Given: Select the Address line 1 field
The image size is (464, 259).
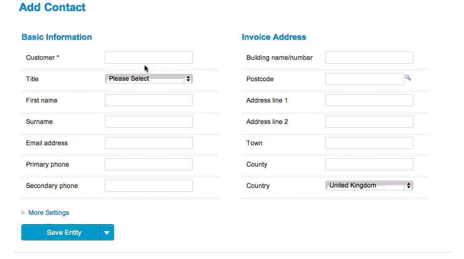Looking at the screenshot, I should coord(369,100).
